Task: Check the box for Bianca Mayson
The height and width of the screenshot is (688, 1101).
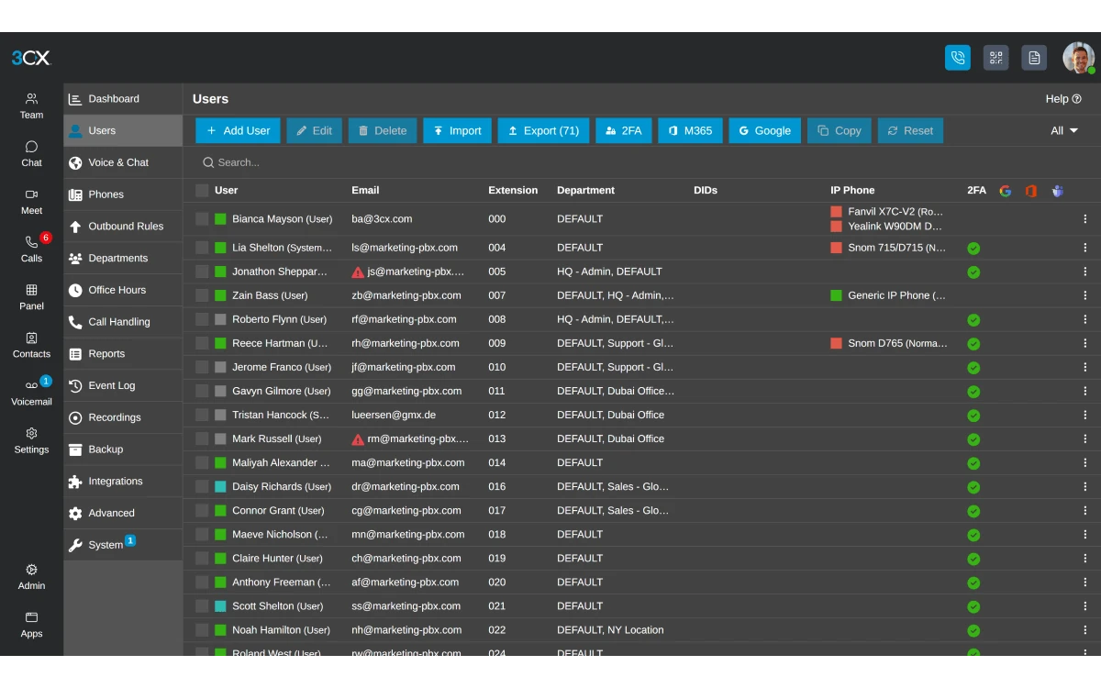Action: click(202, 219)
